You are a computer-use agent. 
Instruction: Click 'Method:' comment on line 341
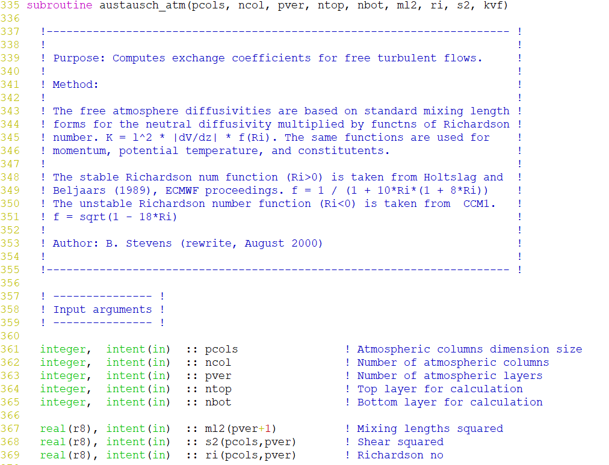click(76, 85)
